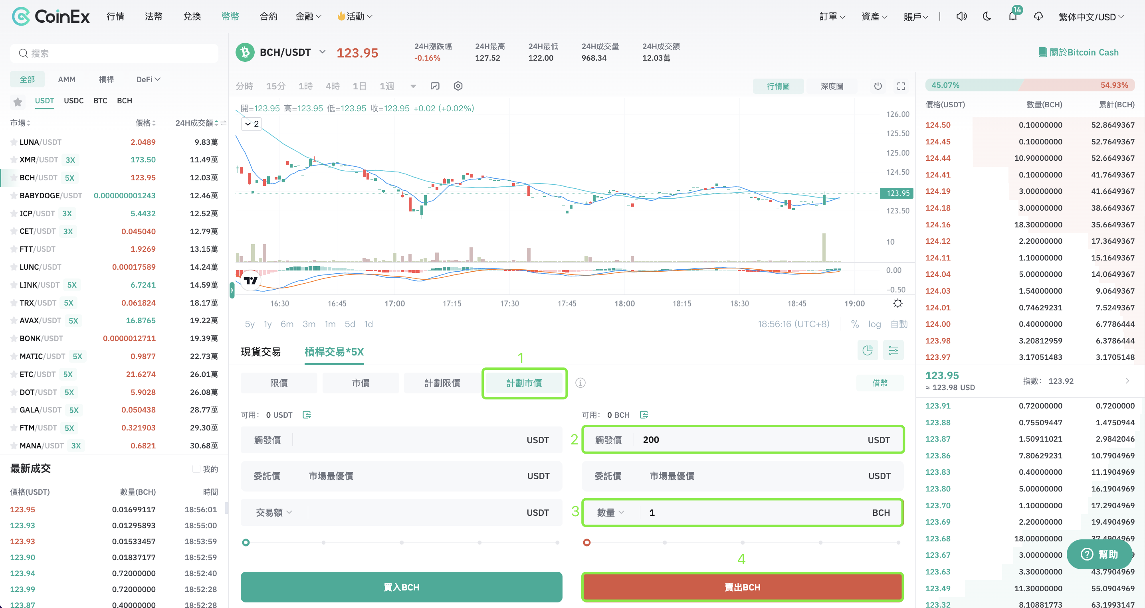The image size is (1145, 608).
Task: Expand DeFi category dropdown
Action: point(148,79)
